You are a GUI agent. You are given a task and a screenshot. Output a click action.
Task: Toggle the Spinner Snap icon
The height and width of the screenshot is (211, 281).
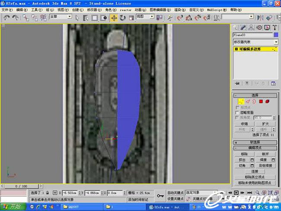point(207,18)
